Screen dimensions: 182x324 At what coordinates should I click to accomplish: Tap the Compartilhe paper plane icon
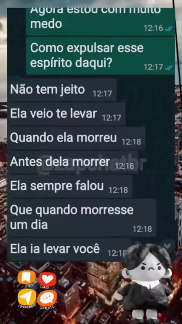coord(27,297)
